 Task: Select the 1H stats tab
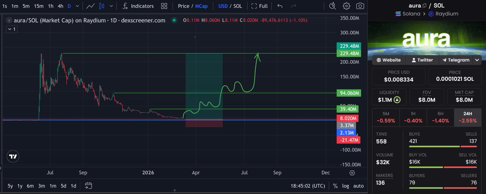[413, 118]
